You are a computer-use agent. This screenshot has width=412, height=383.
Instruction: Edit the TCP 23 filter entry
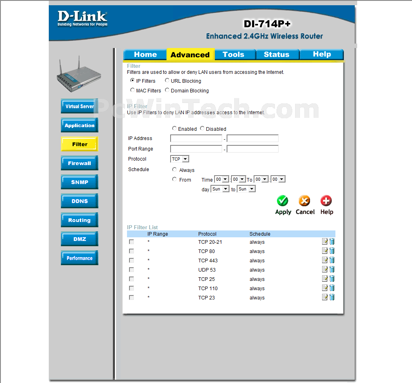coord(325,297)
